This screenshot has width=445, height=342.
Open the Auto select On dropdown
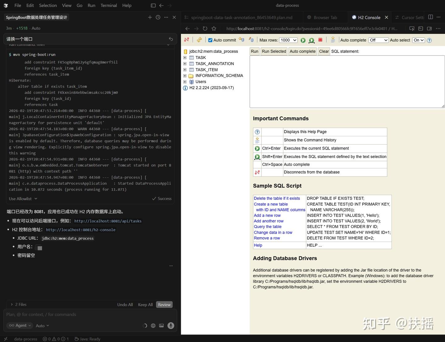419,40
